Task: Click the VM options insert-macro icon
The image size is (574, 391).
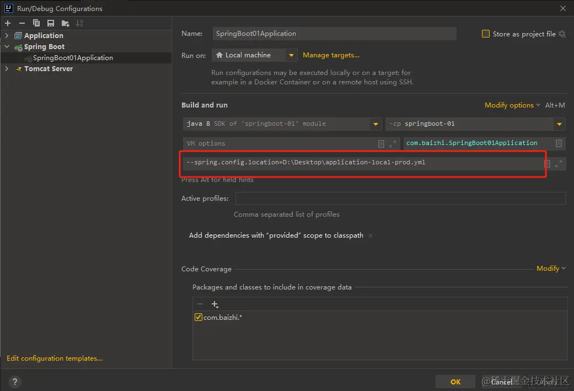Action: click(x=381, y=144)
